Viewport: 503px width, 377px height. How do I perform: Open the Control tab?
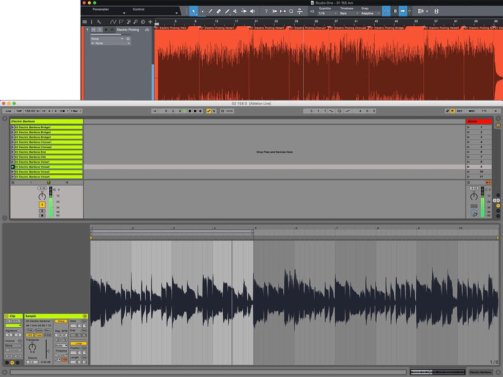tap(139, 9)
